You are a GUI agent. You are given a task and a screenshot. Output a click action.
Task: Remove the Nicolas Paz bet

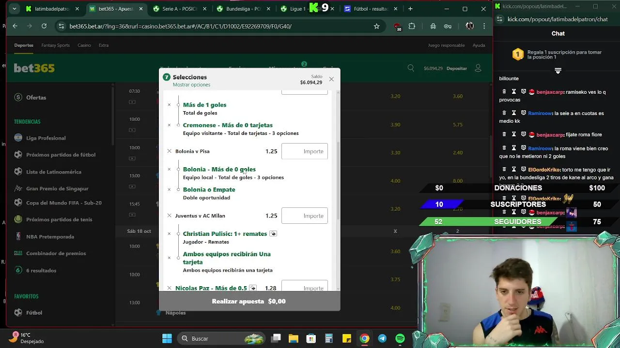pyautogui.click(x=169, y=288)
